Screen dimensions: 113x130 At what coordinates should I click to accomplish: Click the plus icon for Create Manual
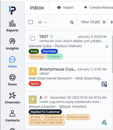pyautogui.click(x=86, y=7)
